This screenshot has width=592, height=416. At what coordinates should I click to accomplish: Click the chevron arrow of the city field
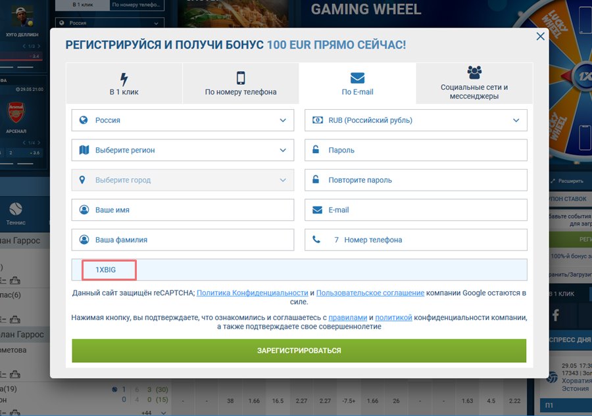pos(283,180)
